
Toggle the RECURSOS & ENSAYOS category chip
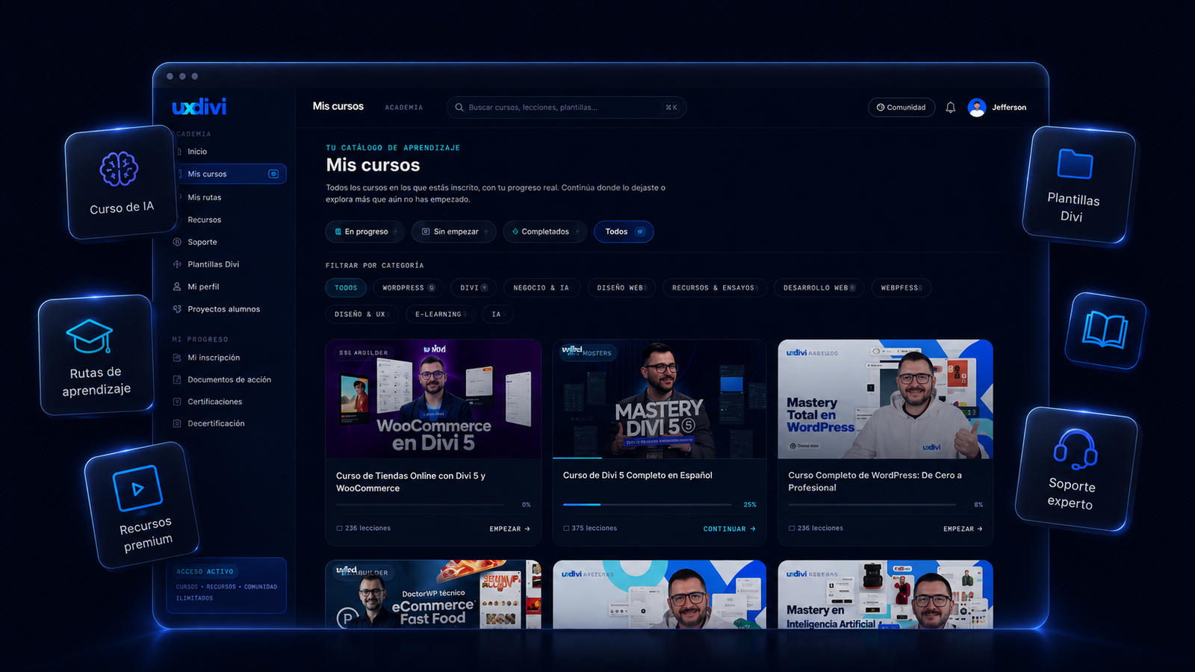point(715,287)
